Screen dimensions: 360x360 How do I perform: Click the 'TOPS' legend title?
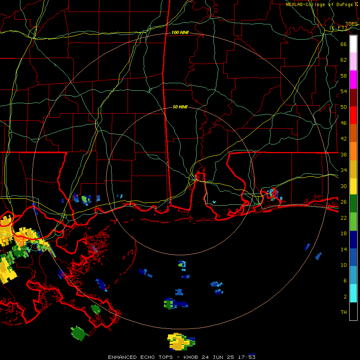[x=352, y=24]
